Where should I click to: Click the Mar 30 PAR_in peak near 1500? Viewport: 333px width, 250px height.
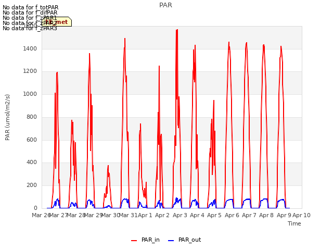(x=125, y=39)
